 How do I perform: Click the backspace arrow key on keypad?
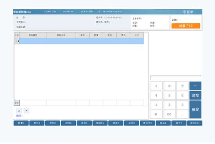click(x=195, y=86)
